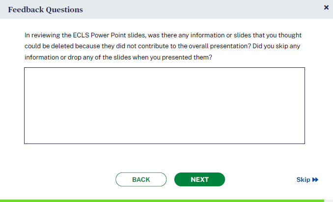Click the Feedback Questions dialog title
Viewport: 333px width, 202px height.
click(45, 10)
